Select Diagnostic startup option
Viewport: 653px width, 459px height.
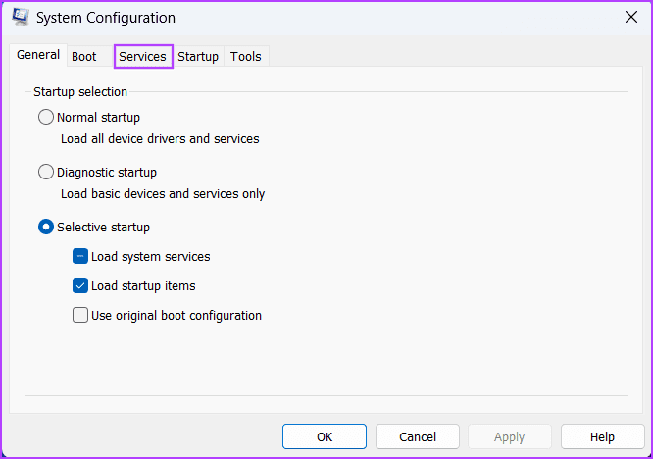tap(46, 172)
